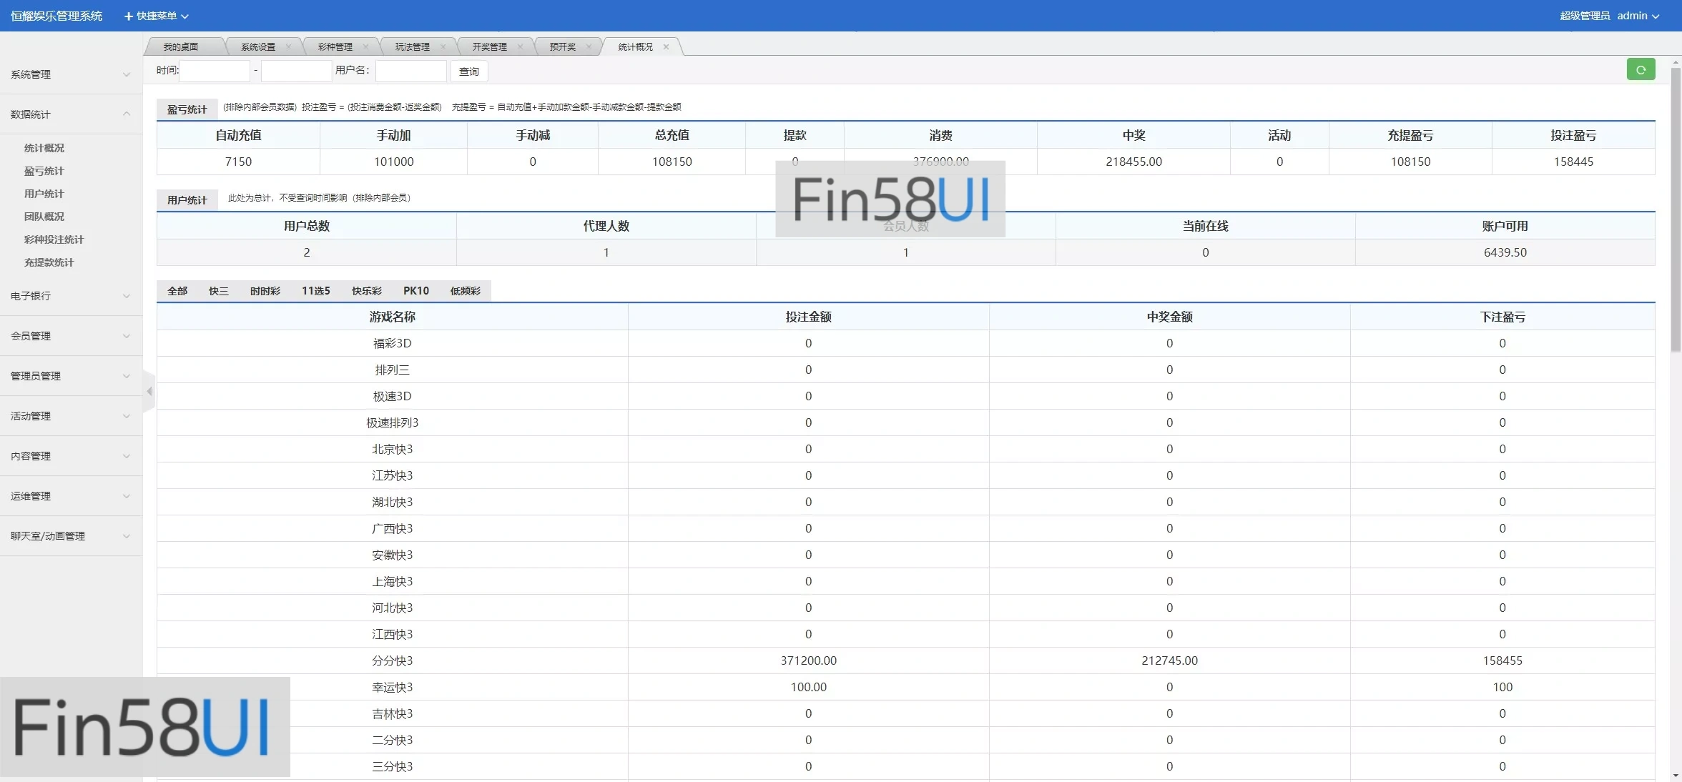Open the 充提款统计 sidebar item
Viewport: 1682px width, 782px height.
(48, 262)
